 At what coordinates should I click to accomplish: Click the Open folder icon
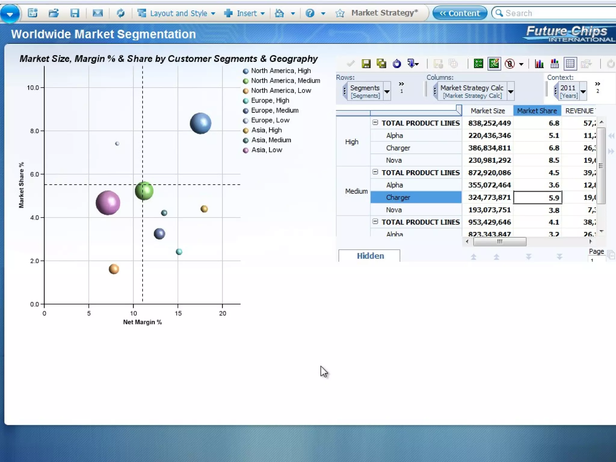pos(54,13)
